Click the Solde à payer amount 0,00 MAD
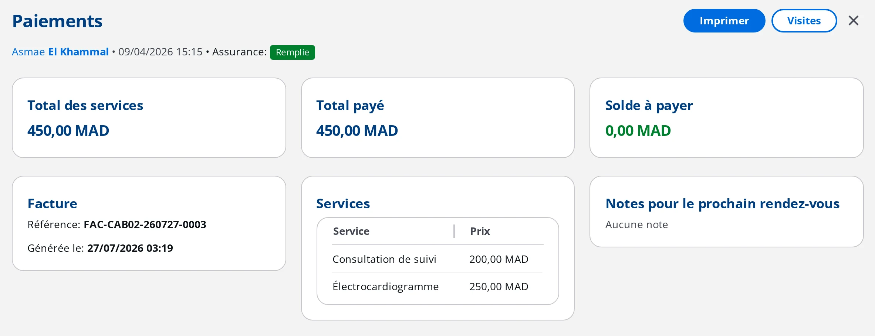The image size is (875, 336). coord(638,131)
